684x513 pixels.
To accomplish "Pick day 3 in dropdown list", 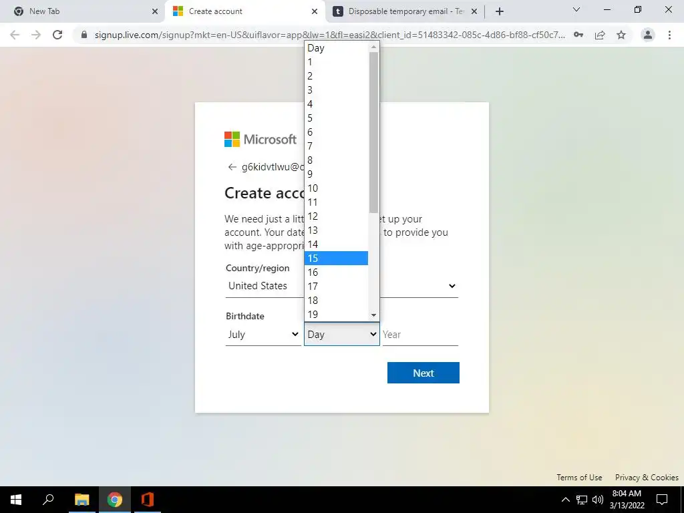I will tap(336, 90).
